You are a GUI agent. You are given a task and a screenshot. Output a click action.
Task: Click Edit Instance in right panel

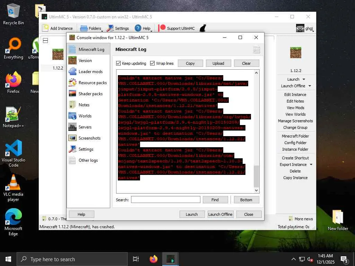click(295, 95)
